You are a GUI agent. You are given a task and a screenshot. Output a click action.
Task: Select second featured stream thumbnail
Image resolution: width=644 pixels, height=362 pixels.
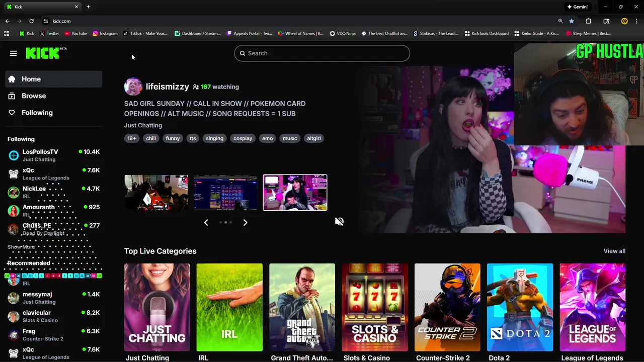225,193
